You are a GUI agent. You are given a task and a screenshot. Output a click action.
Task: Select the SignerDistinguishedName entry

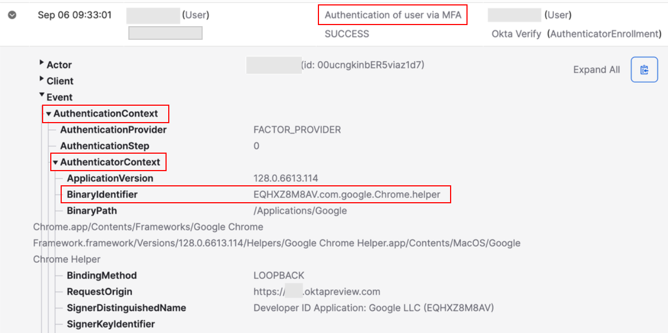pyautogui.click(x=126, y=308)
